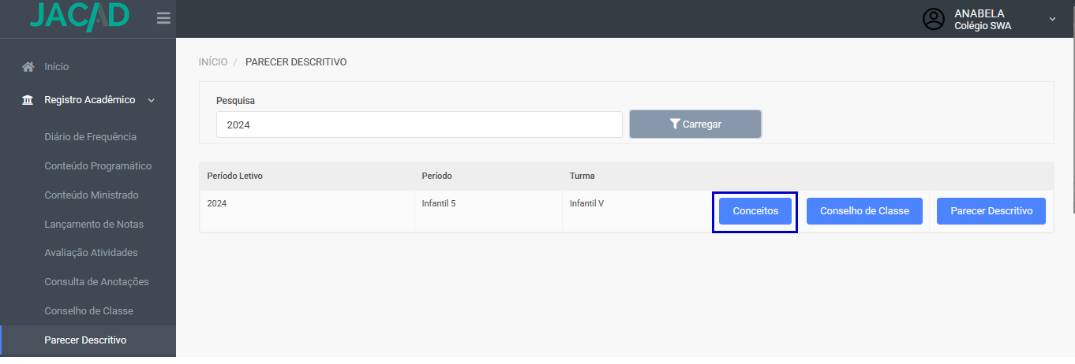The height and width of the screenshot is (364, 1075).
Task: Open Consulta de Anotações
Action: 96,282
